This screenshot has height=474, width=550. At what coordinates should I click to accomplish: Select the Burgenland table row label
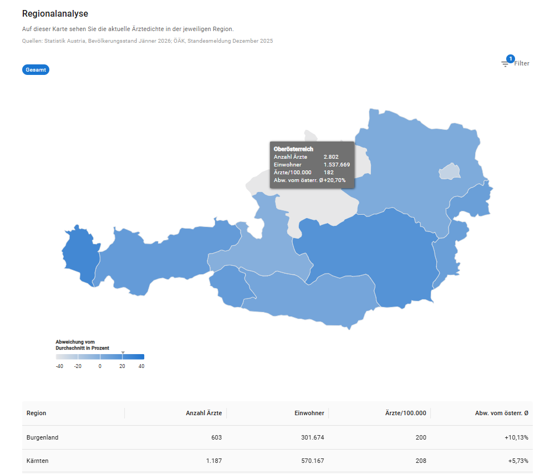(x=43, y=437)
